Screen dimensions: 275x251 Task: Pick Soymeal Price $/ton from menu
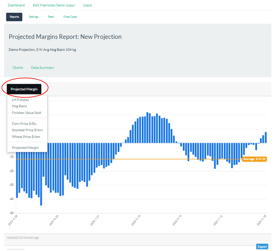click(x=27, y=130)
